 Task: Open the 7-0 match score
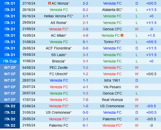(85, 100)
